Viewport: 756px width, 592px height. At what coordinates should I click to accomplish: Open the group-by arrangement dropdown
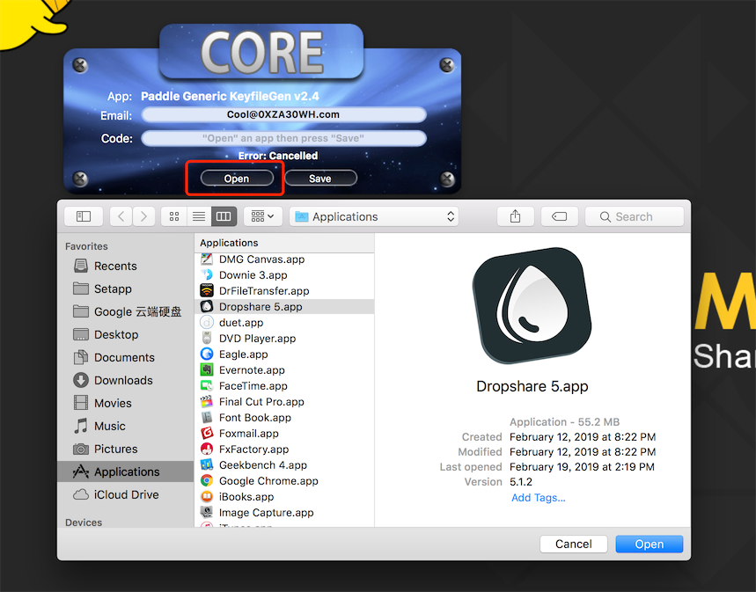263,216
